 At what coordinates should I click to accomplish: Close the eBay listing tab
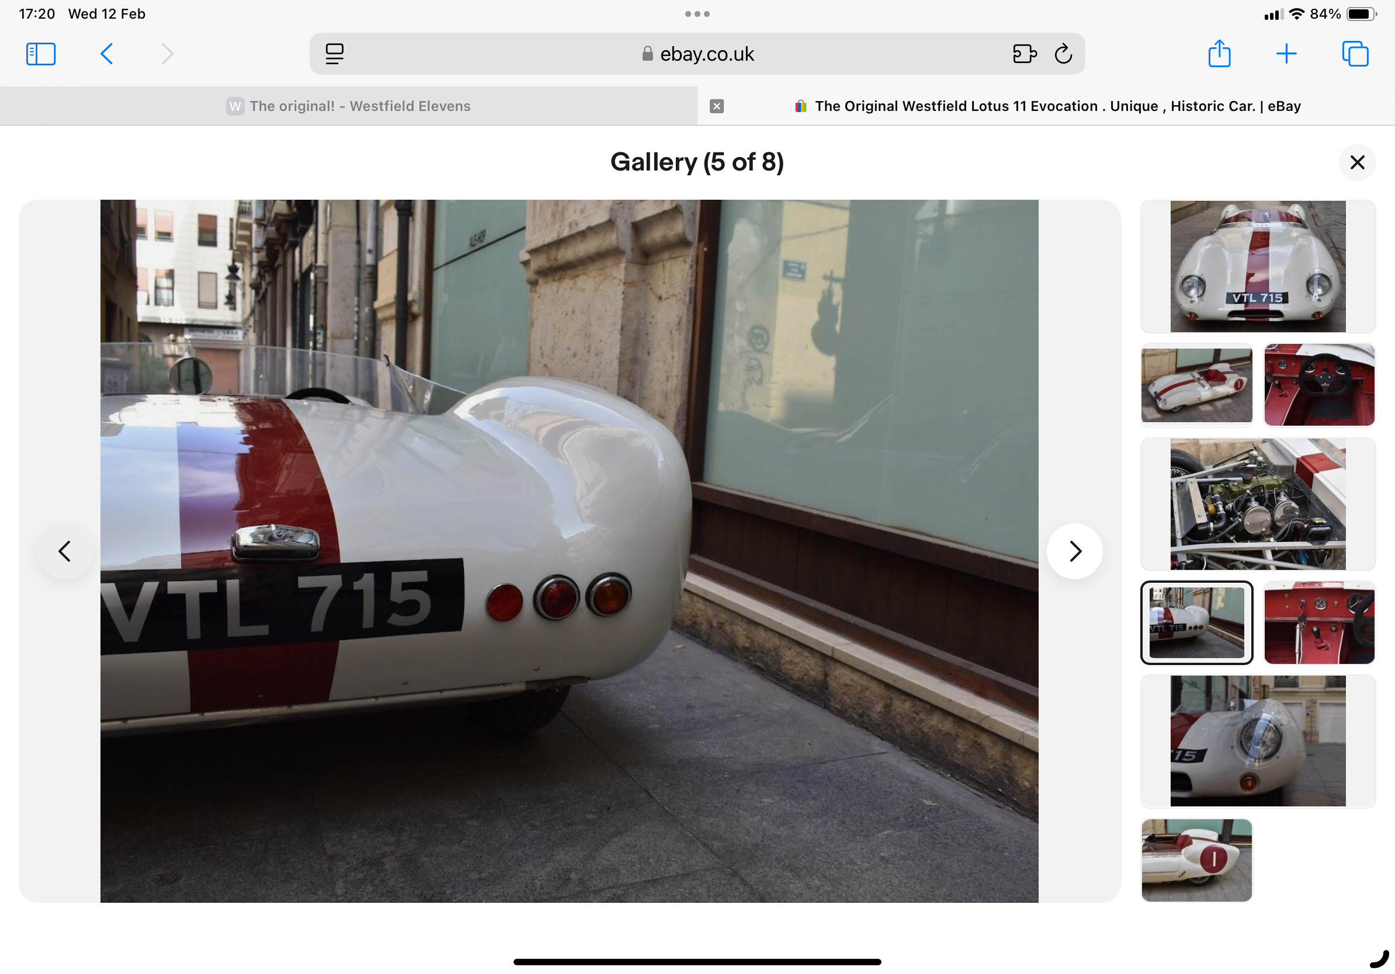[x=716, y=106]
